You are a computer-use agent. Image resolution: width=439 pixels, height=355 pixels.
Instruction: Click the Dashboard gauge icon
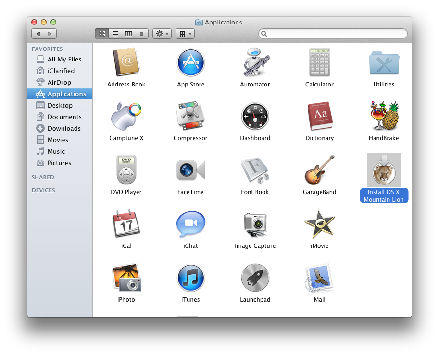[255, 117]
